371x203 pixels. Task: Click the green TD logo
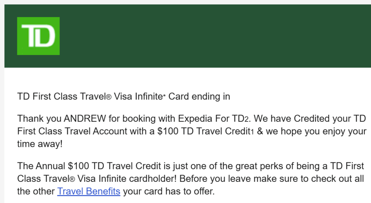point(38,36)
